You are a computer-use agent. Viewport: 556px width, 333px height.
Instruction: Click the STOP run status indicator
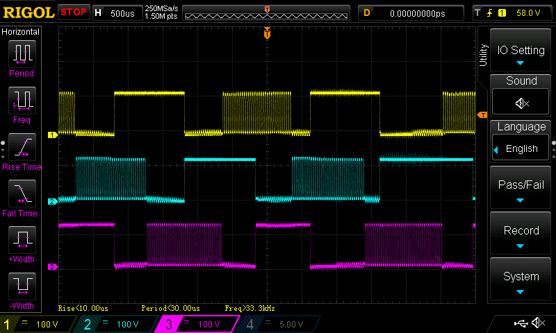point(74,12)
